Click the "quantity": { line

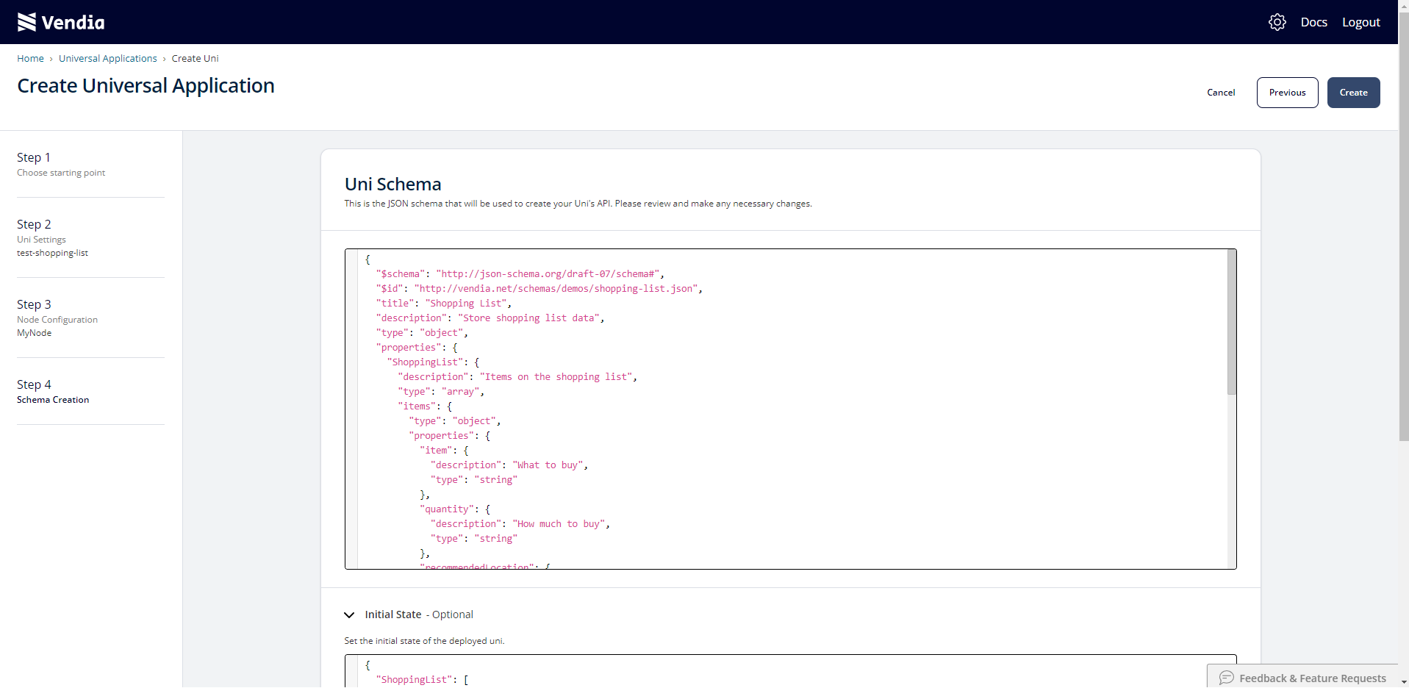coord(455,509)
